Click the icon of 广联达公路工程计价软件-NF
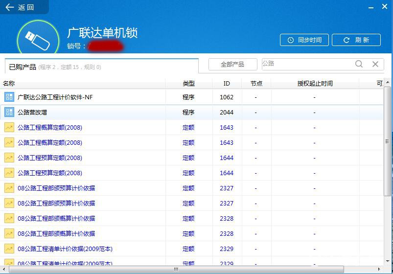The width and height of the screenshot is (393, 274). (x=9, y=97)
